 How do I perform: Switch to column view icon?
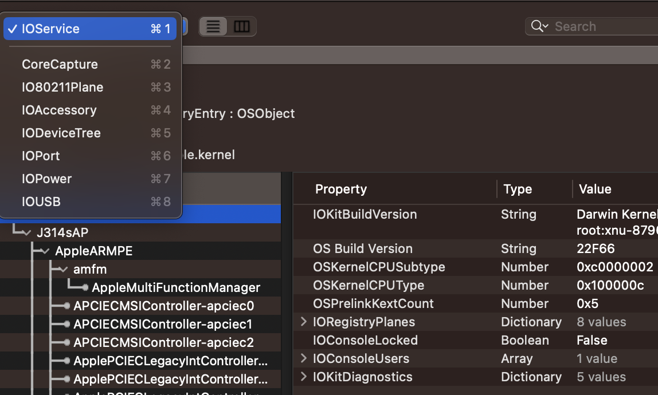pyautogui.click(x=241, y=27)
